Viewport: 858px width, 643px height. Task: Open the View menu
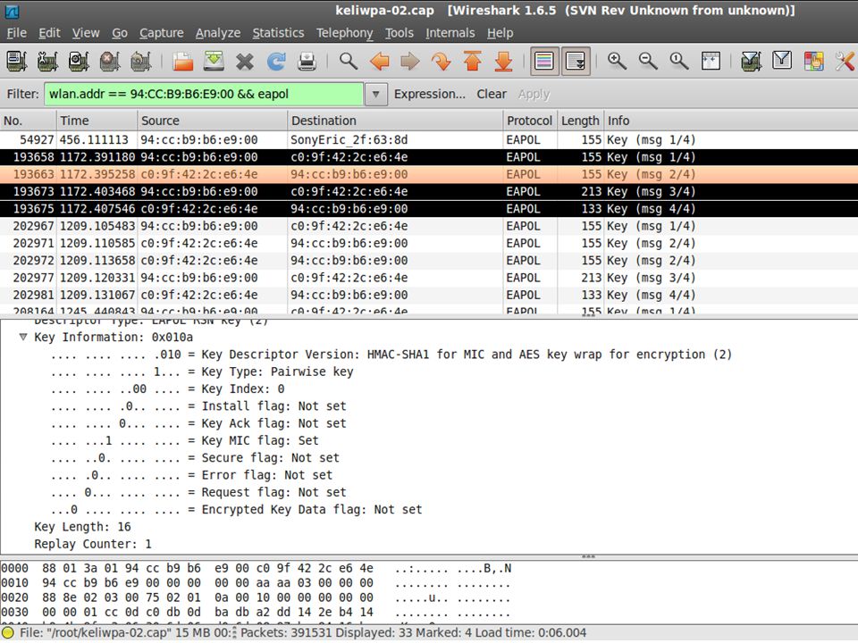[x=86, y=33]
